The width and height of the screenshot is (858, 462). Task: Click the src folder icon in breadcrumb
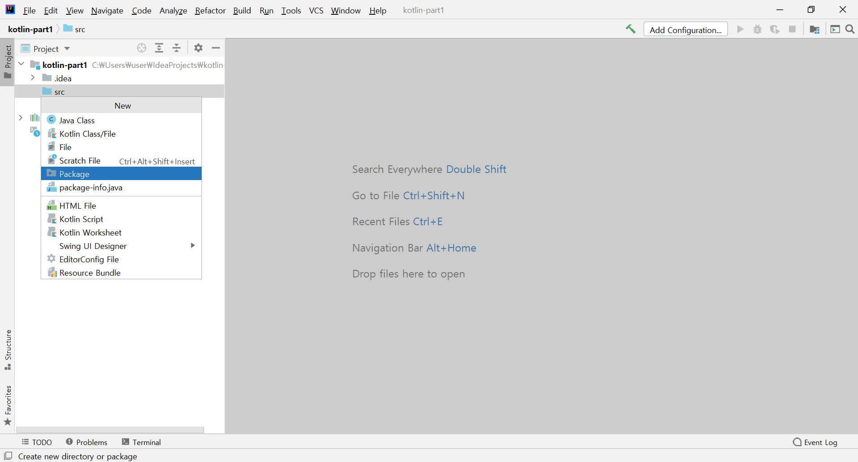(x=68, y=29)
